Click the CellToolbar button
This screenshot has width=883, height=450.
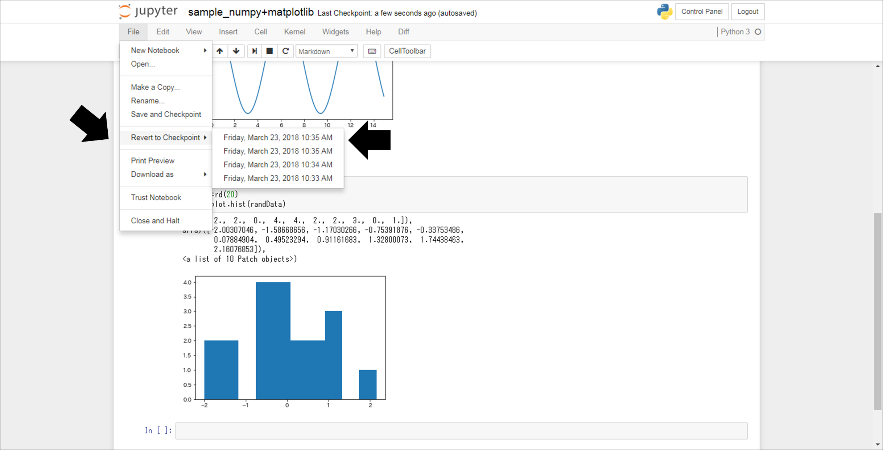pos(407,51)
